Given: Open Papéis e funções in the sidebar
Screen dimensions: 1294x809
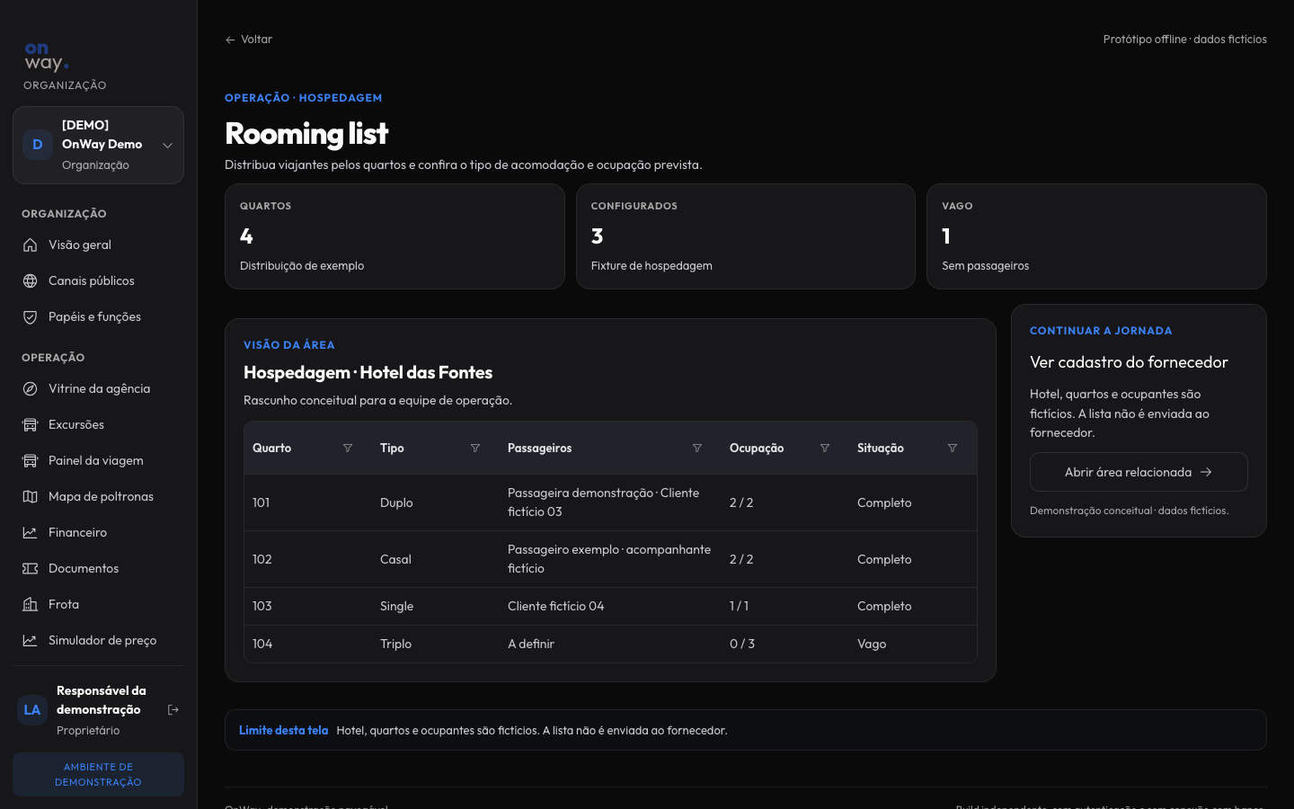Looking at the screenshot, I should [x=98, y=316].
